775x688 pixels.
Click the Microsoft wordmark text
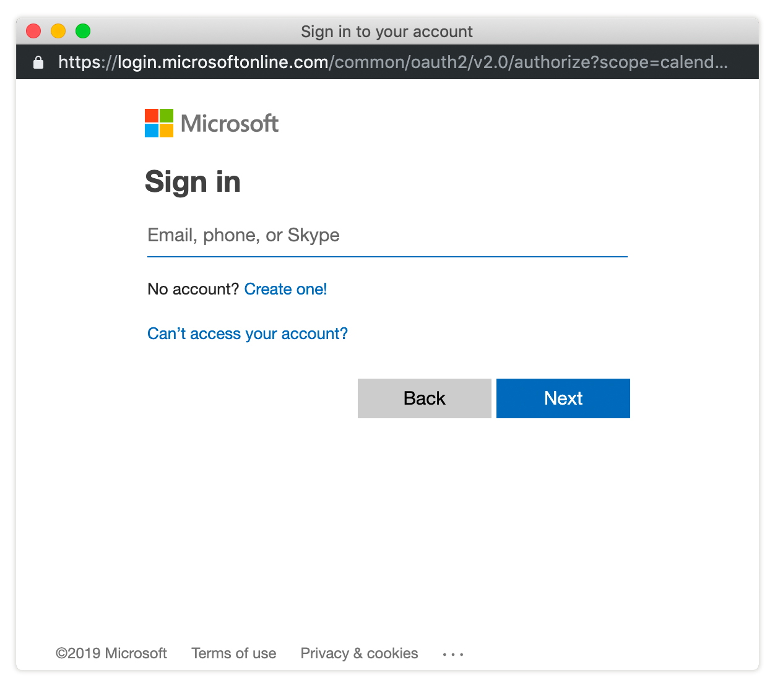click(x=230, y=124)
